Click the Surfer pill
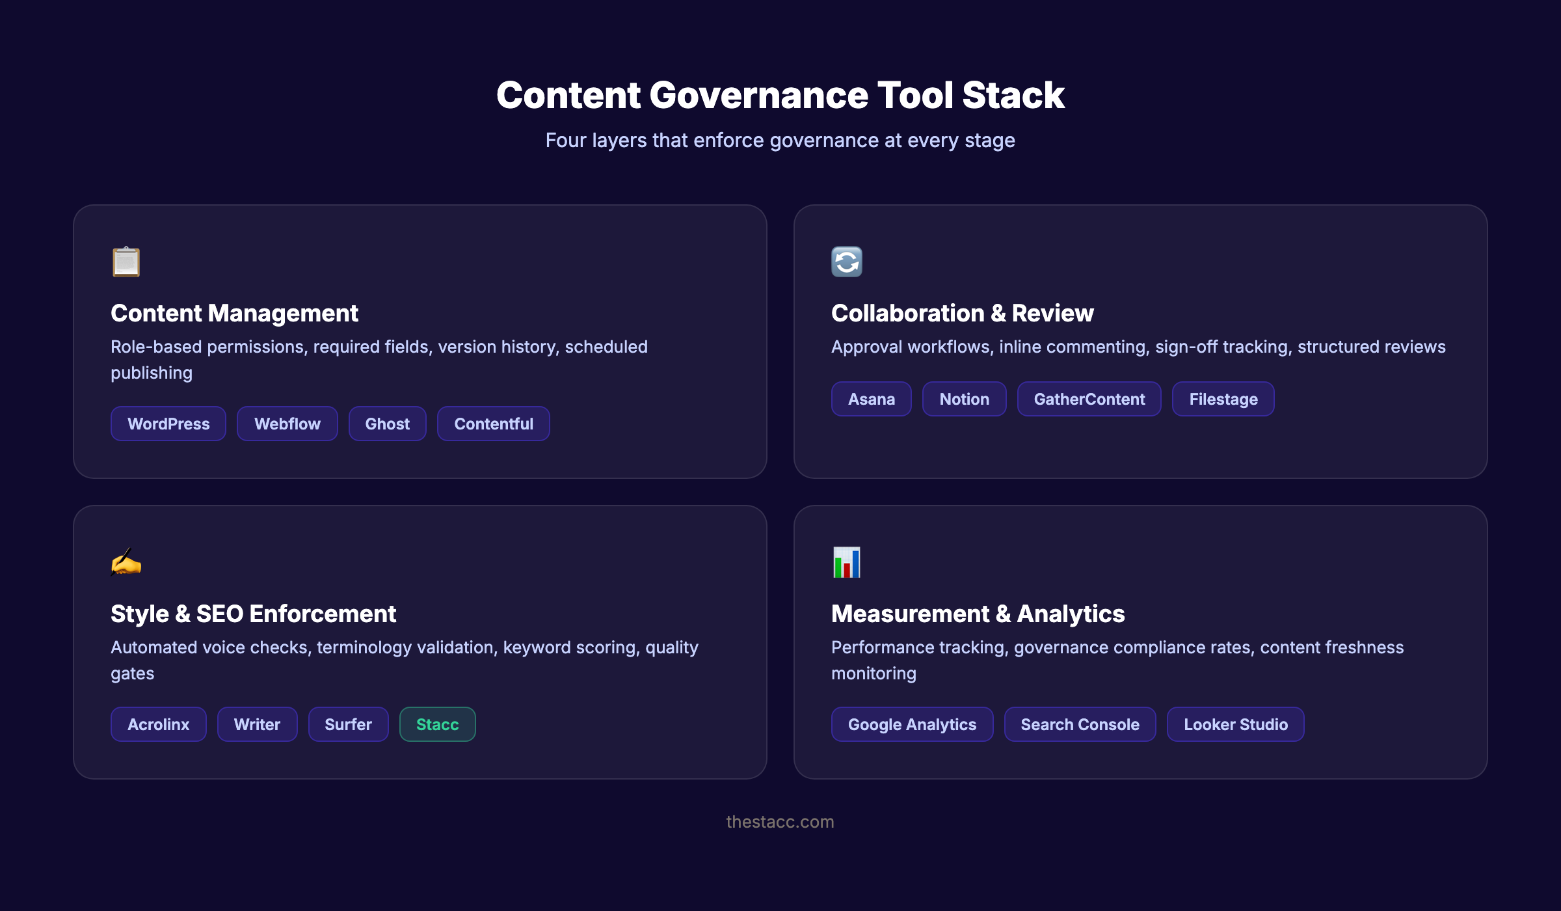 click(x=348, y=724)
